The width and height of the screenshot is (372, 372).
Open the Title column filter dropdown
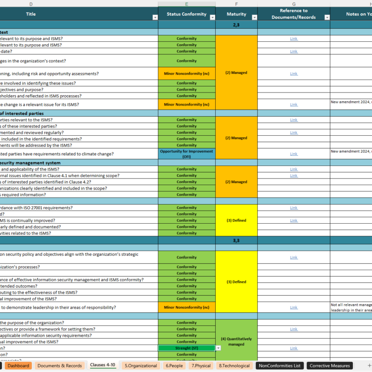(154, 17)
